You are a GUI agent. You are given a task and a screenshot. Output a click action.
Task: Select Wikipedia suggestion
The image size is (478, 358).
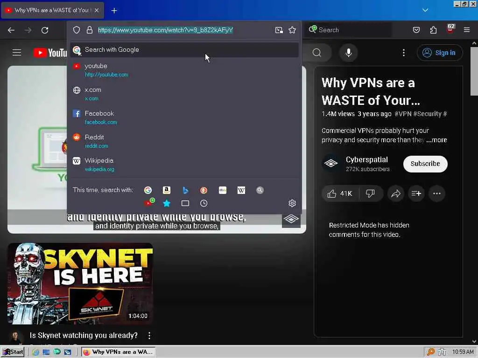(x=184, y=165)
